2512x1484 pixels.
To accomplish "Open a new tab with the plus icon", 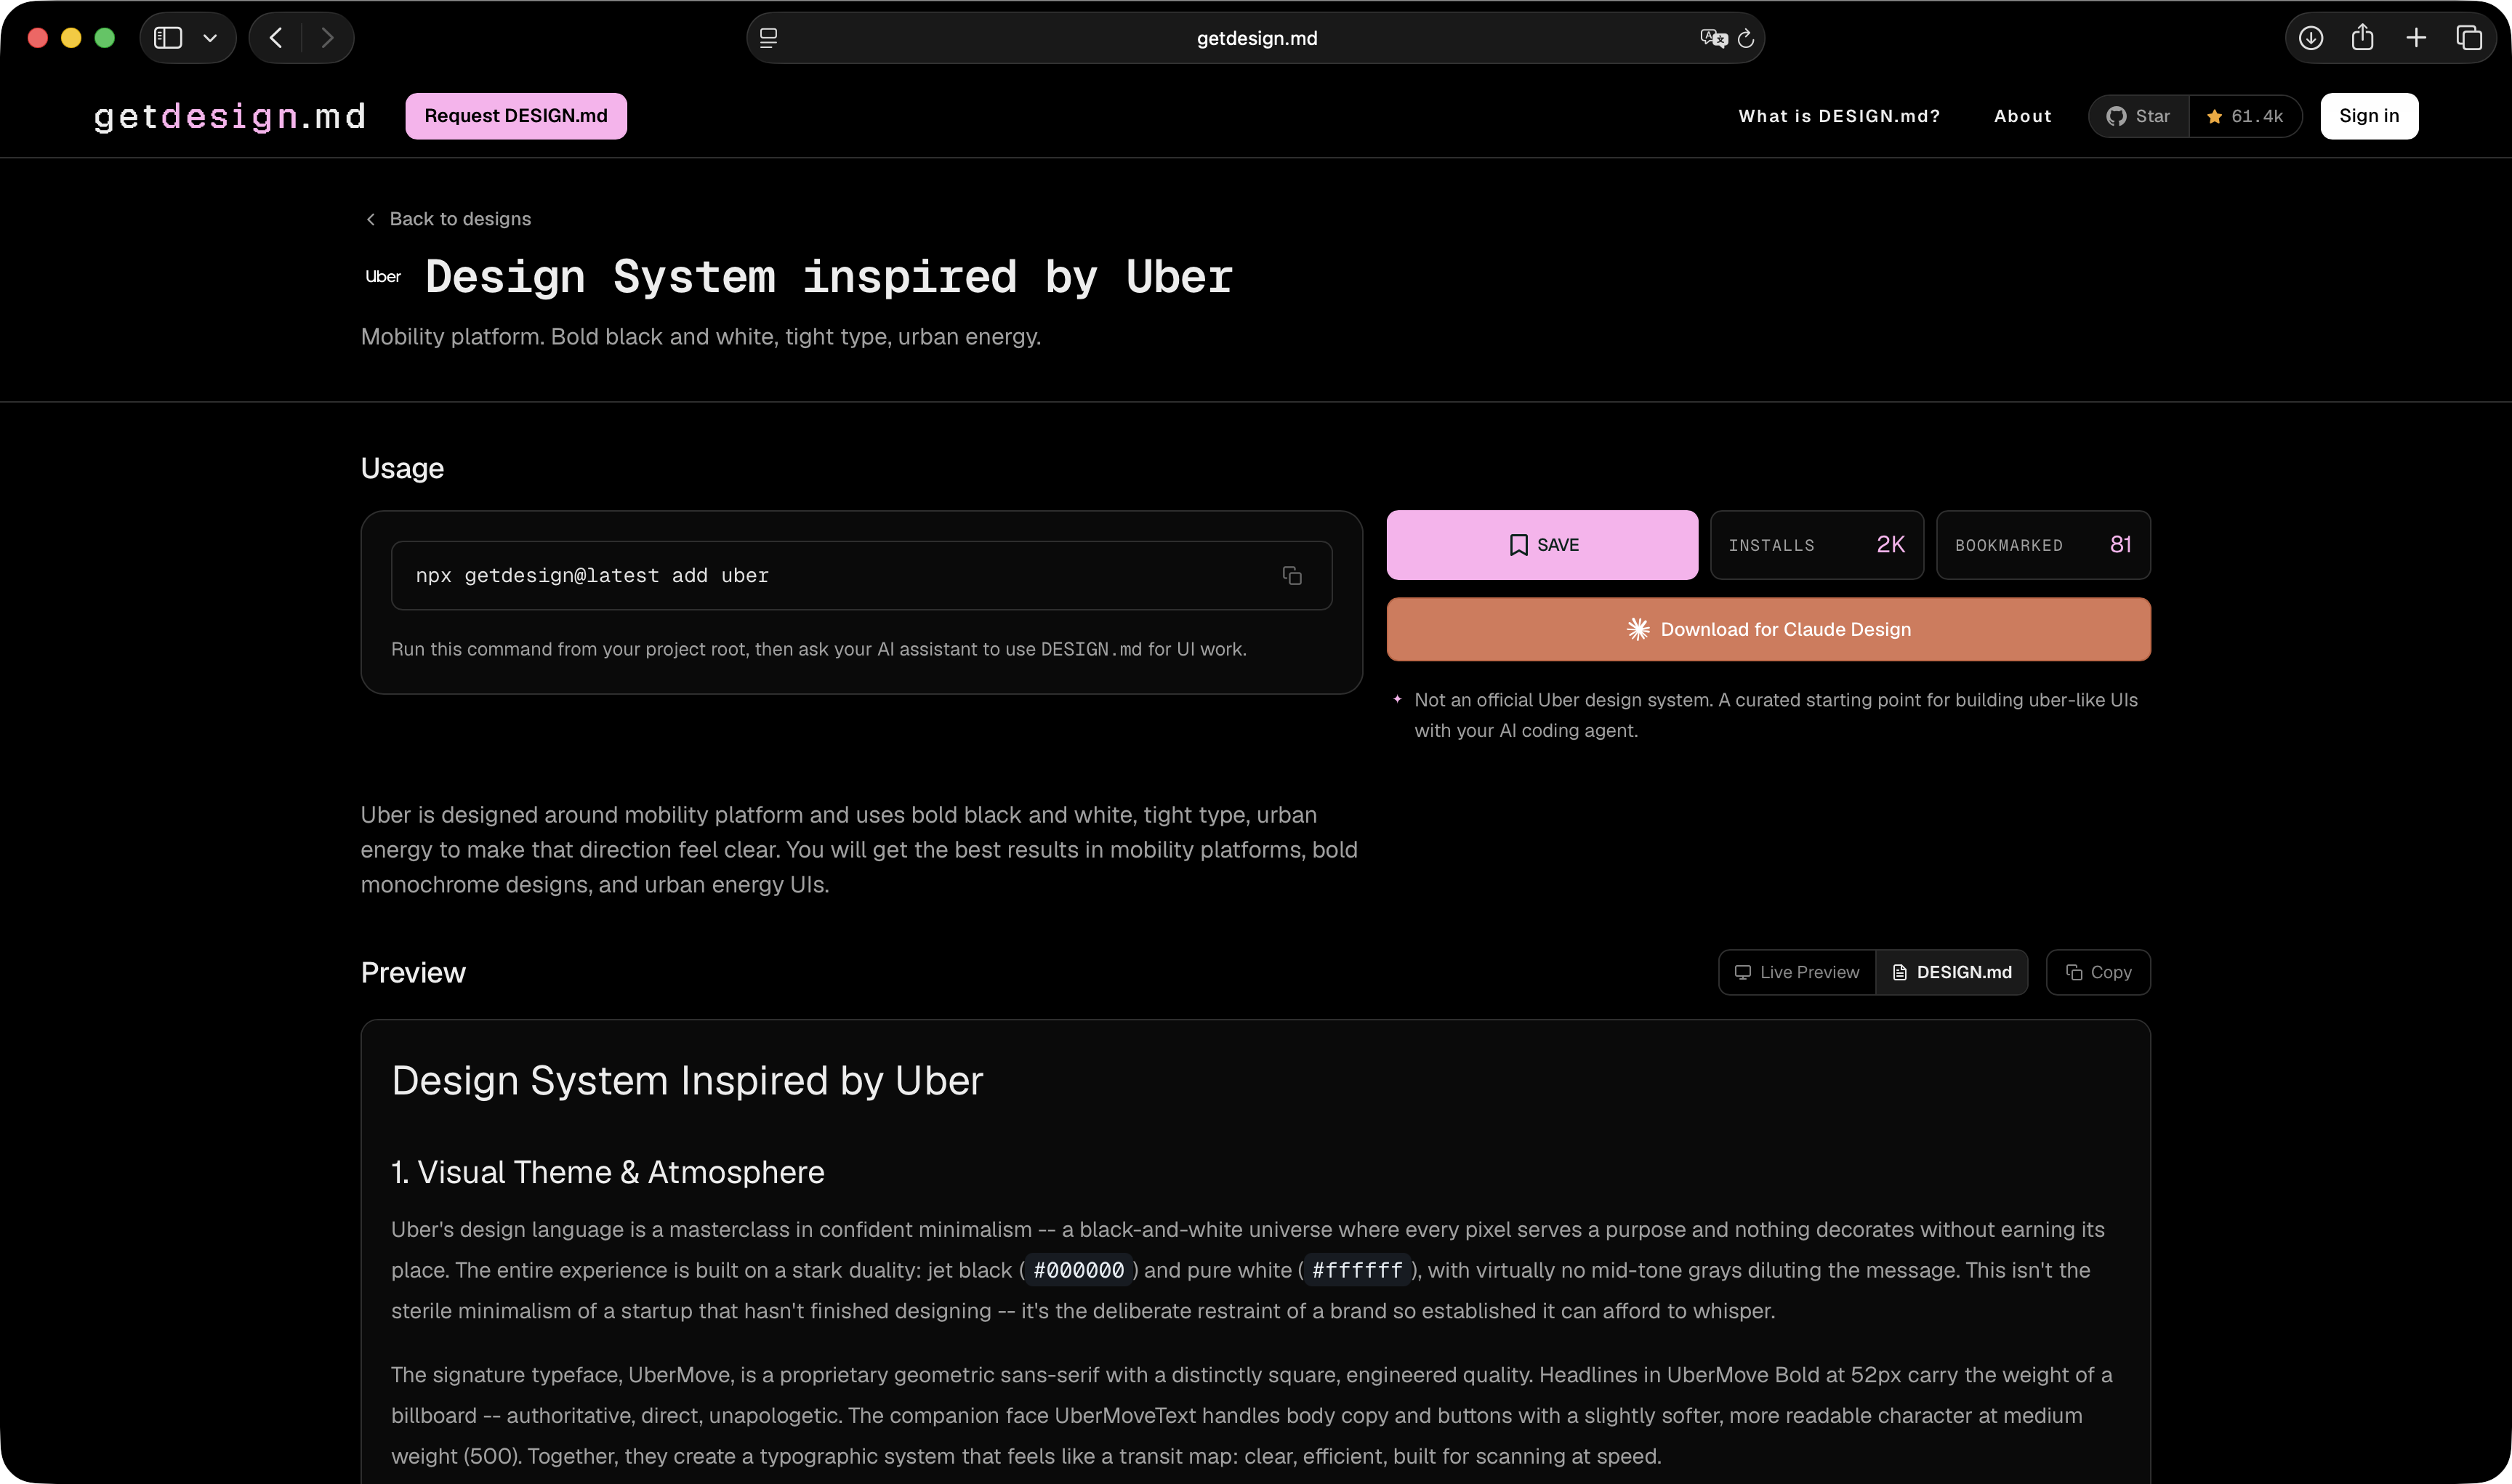I will [2416, 38].
